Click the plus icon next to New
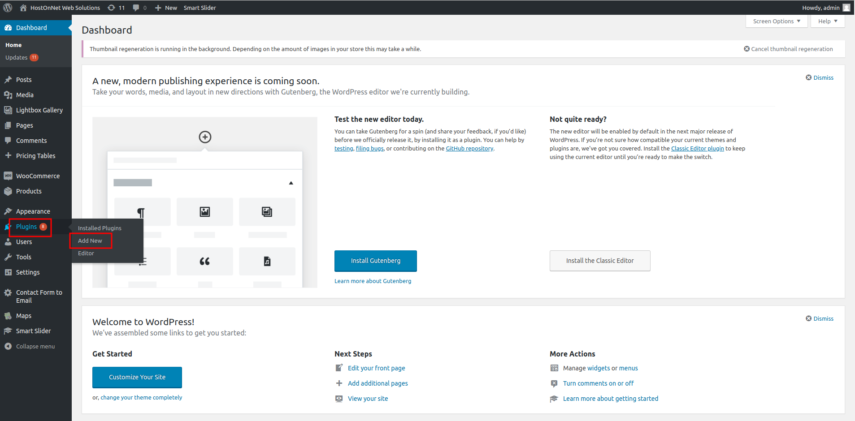Image resolution: width=855 pixels, height=421 pixels. (158, 8)
